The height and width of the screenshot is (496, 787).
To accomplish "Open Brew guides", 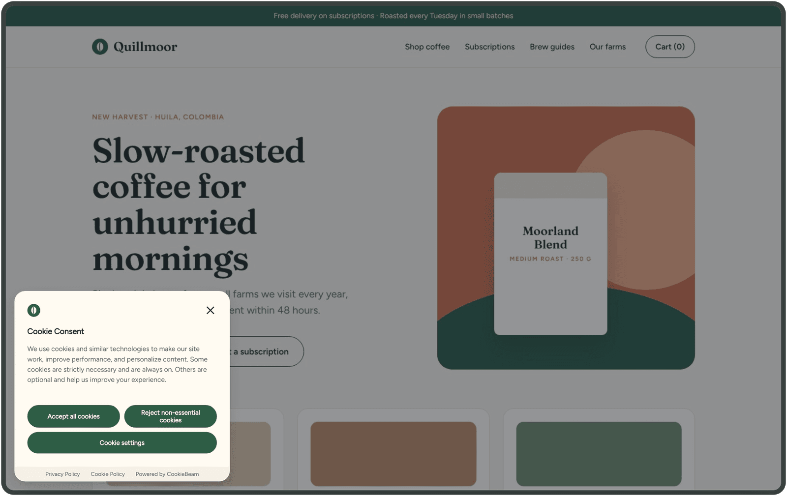I will [552, 47].
